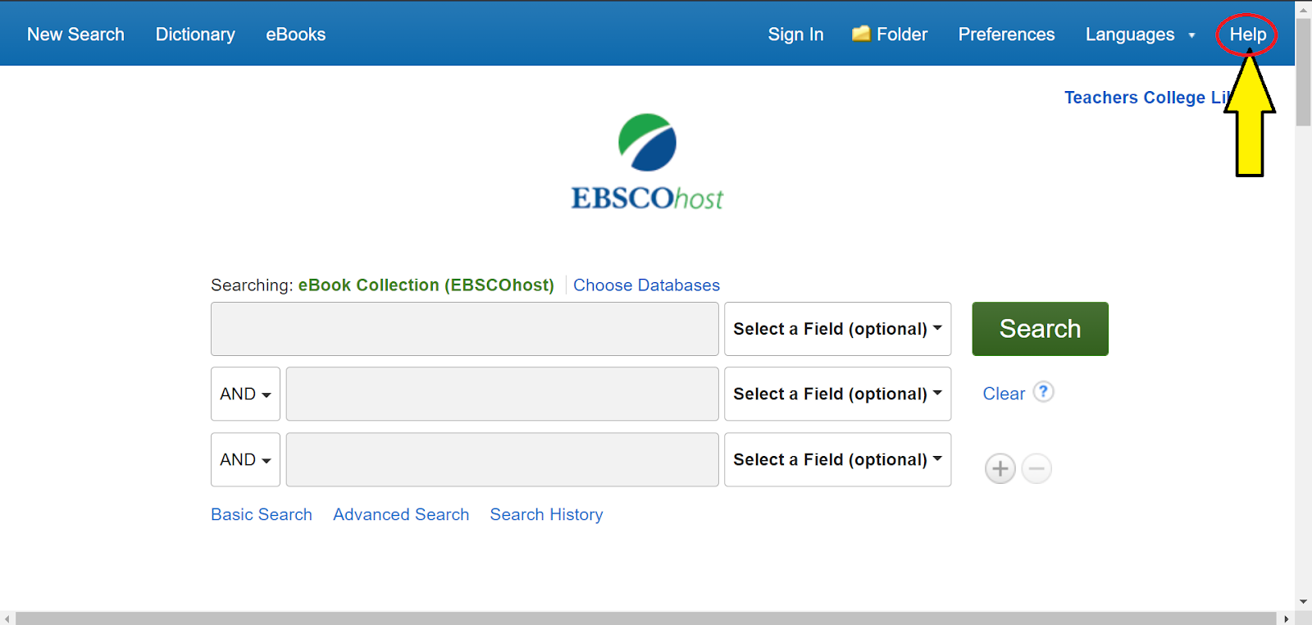Open the first AND operator dropdown
This screenshot has width=1312, height=625.
click(x=245, y=394)
